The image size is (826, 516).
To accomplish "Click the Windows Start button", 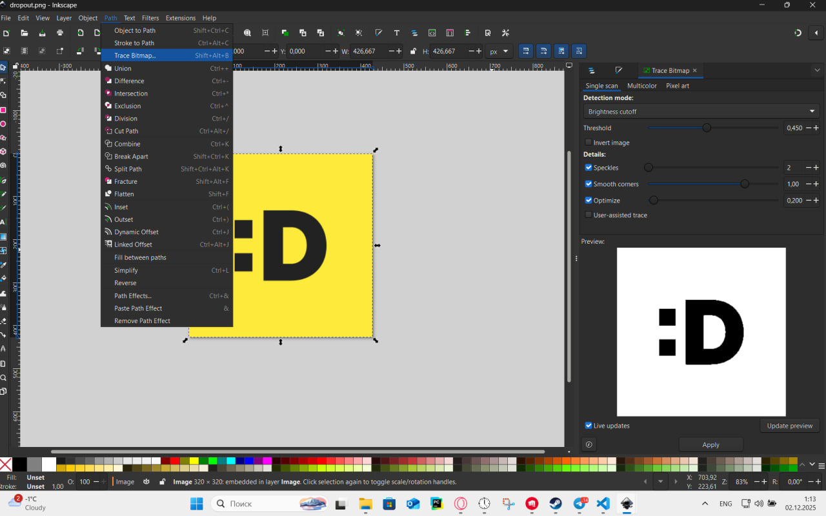I will pos(196,504).
